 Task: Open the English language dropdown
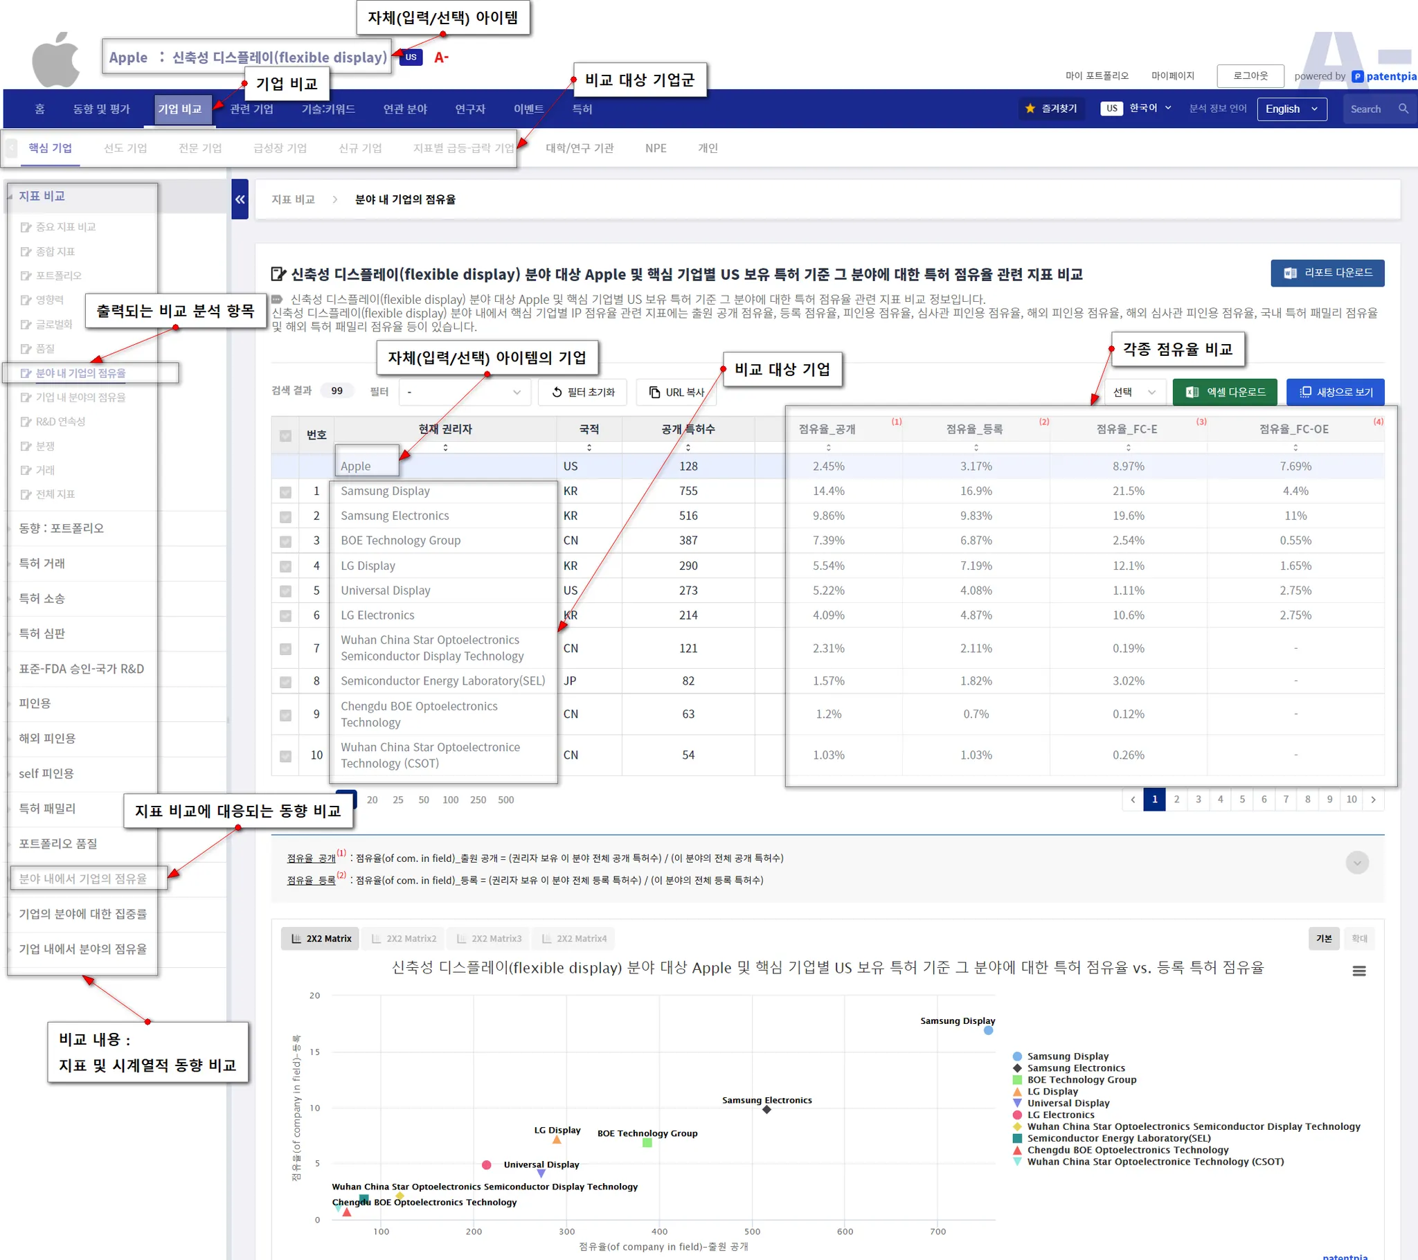click(x=1291, y=109)
